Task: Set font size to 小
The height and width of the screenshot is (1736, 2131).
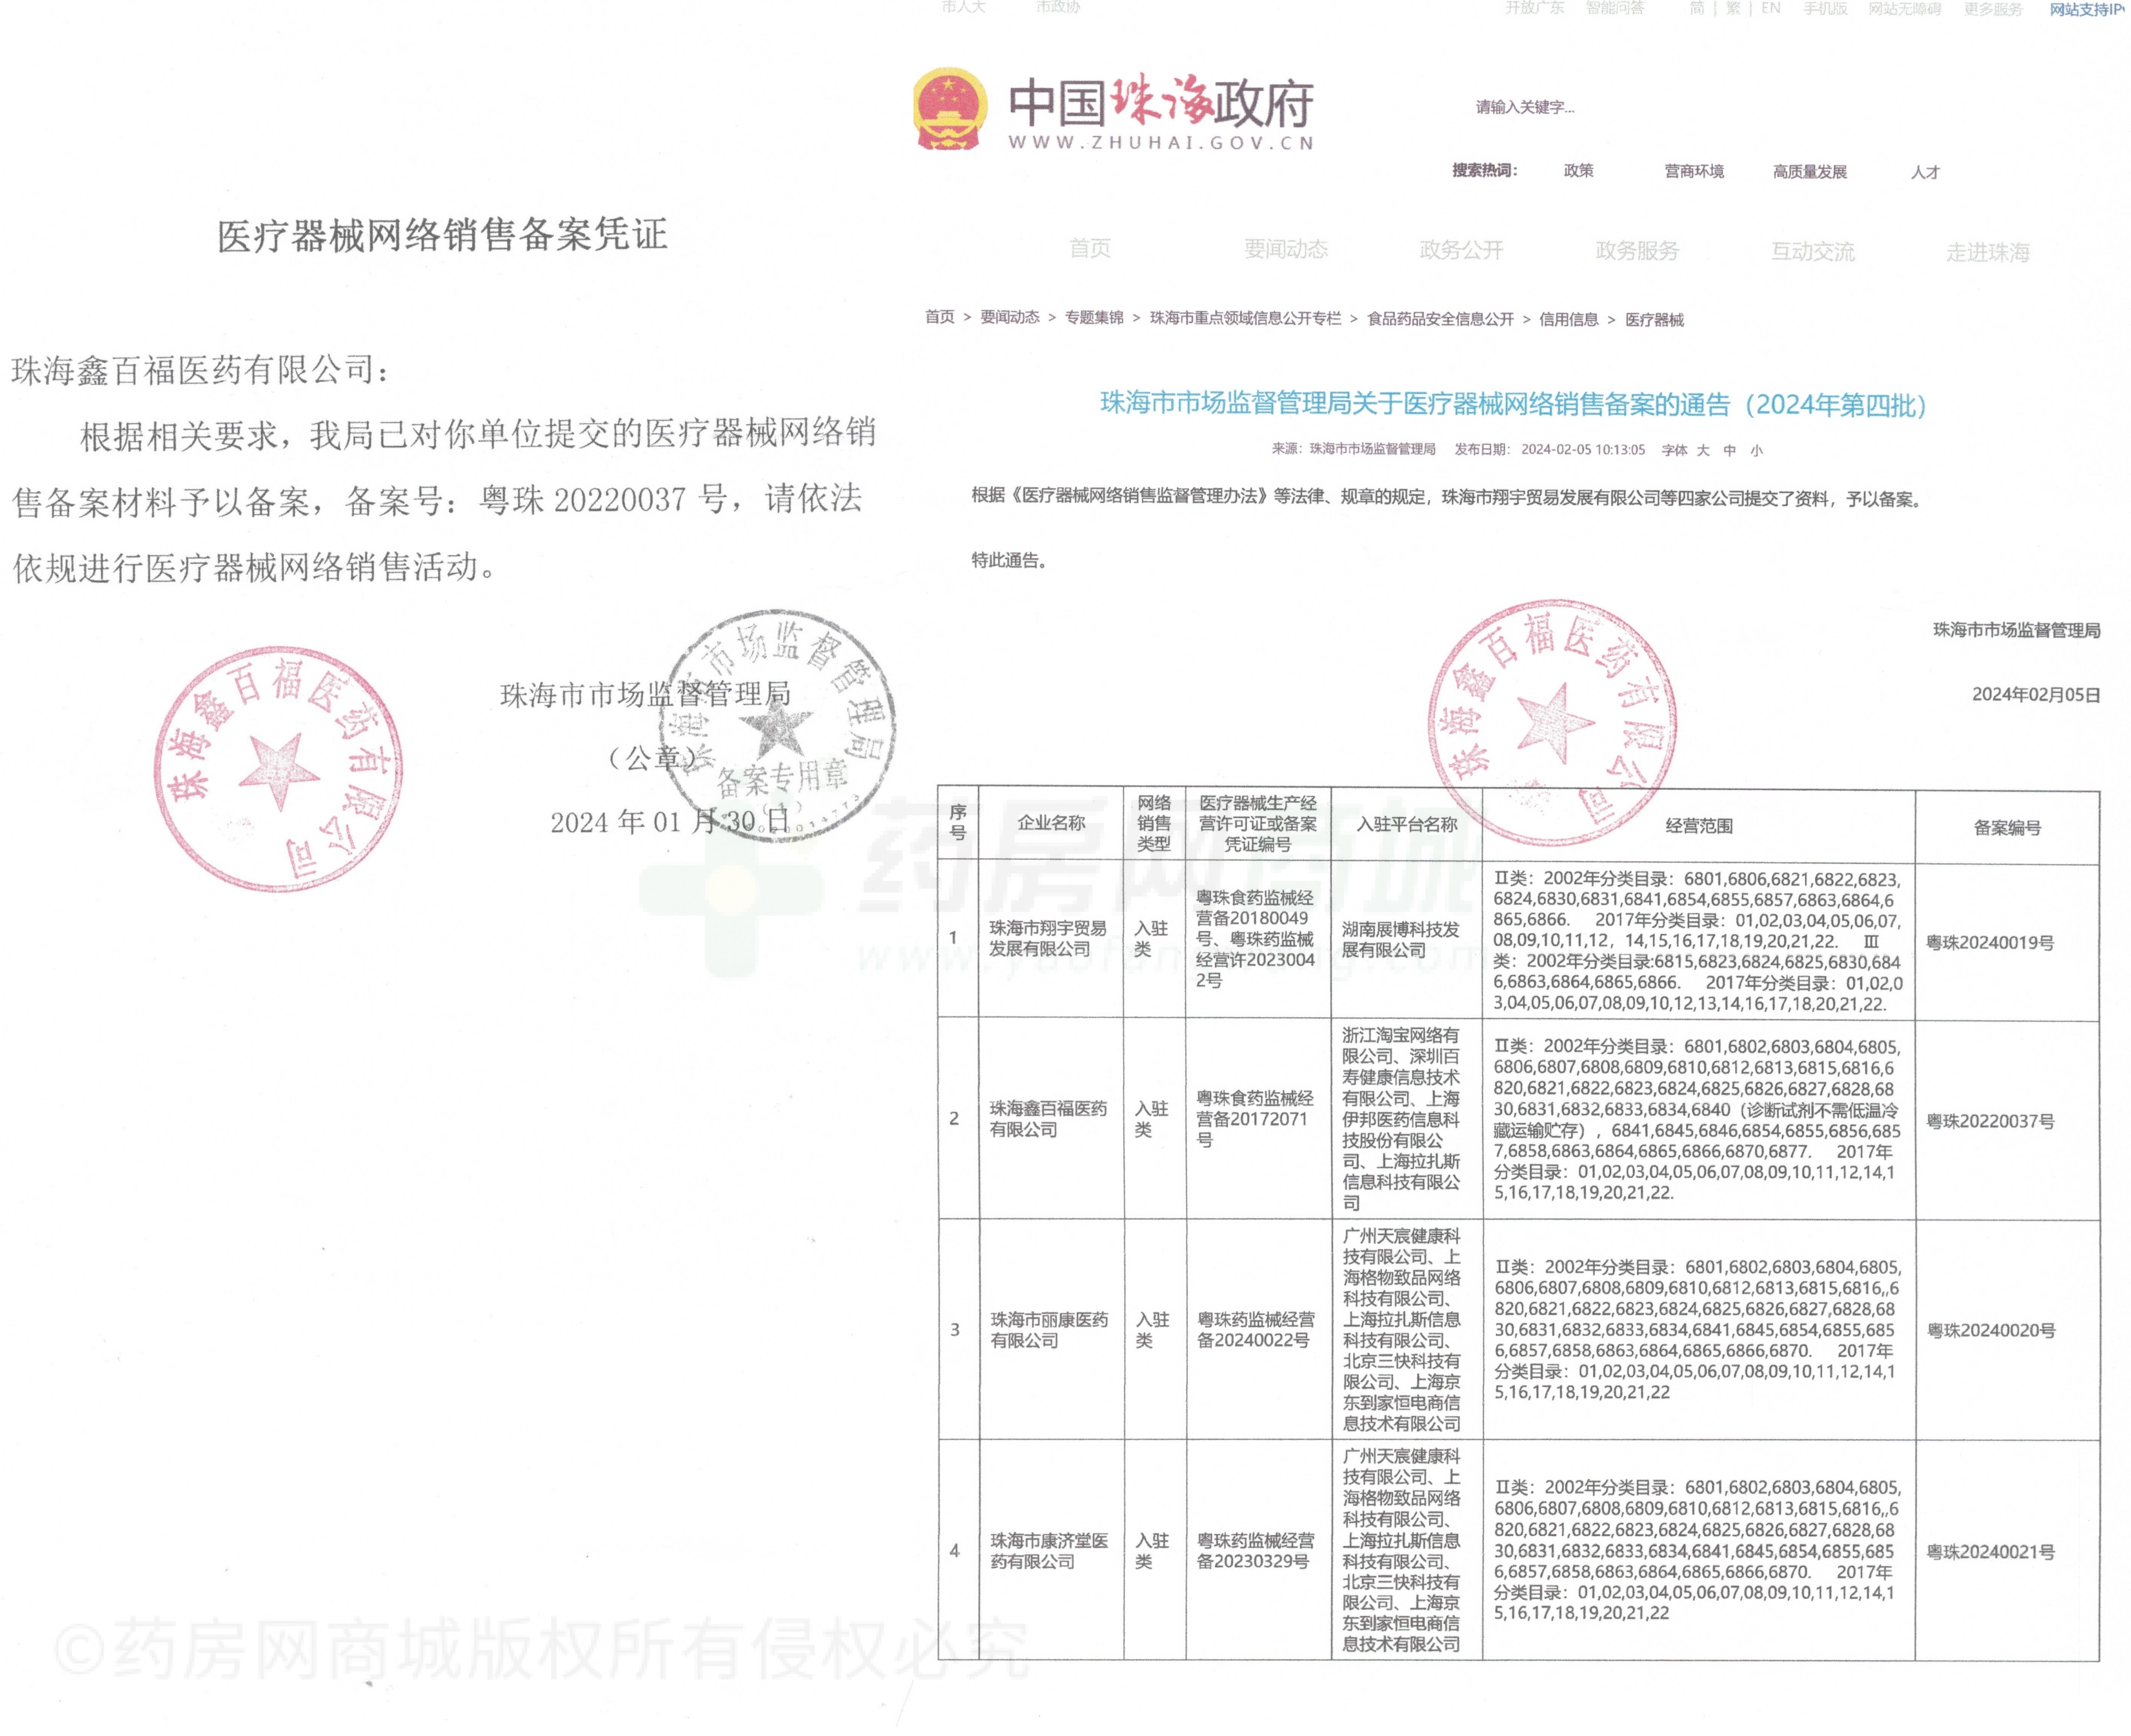Action: click(x=1756, y=450)
